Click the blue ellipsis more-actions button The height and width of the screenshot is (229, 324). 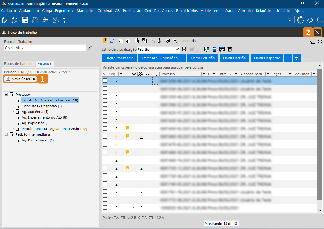(x=288, y=58)
